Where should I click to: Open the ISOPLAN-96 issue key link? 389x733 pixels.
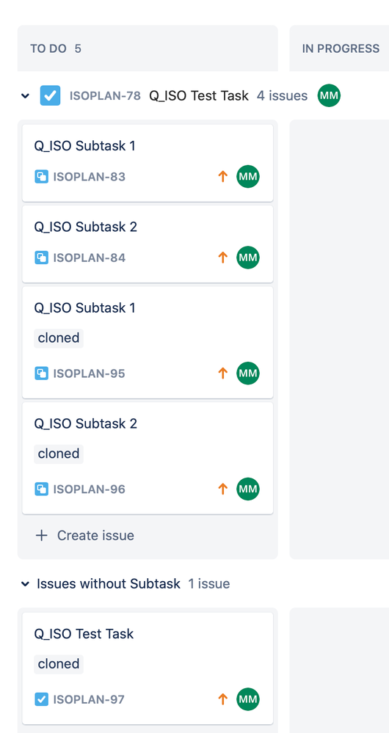pos(90,489)
